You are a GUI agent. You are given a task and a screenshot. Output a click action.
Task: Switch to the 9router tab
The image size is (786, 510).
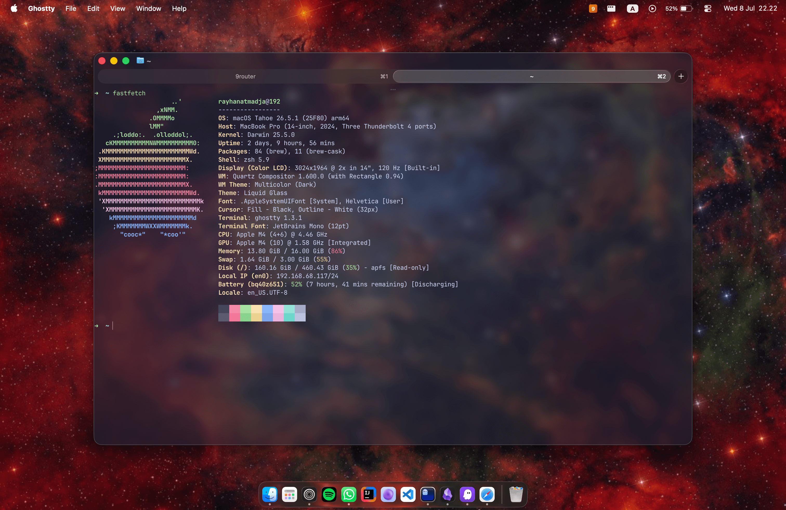coord(245,77)
